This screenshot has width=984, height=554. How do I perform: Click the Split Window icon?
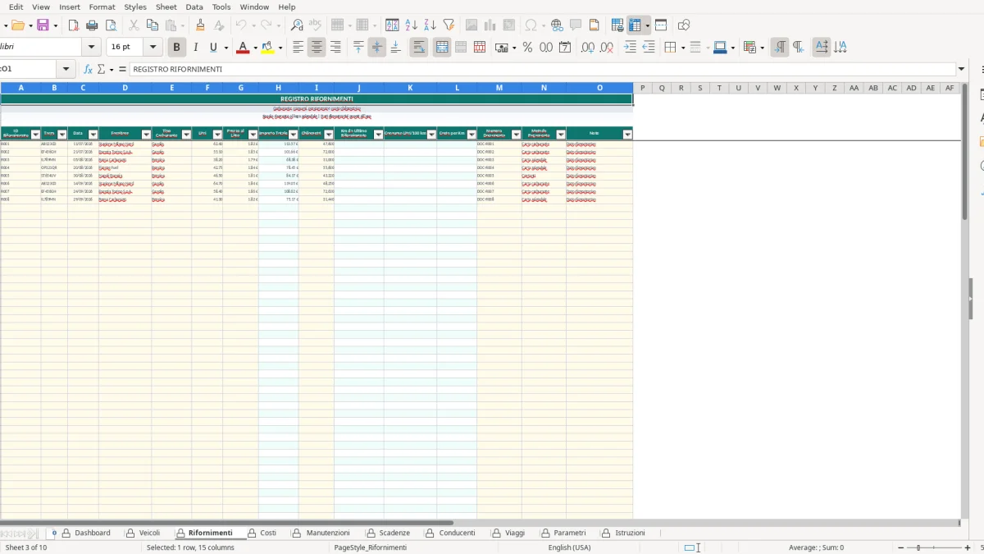click(x=661, y=25)
